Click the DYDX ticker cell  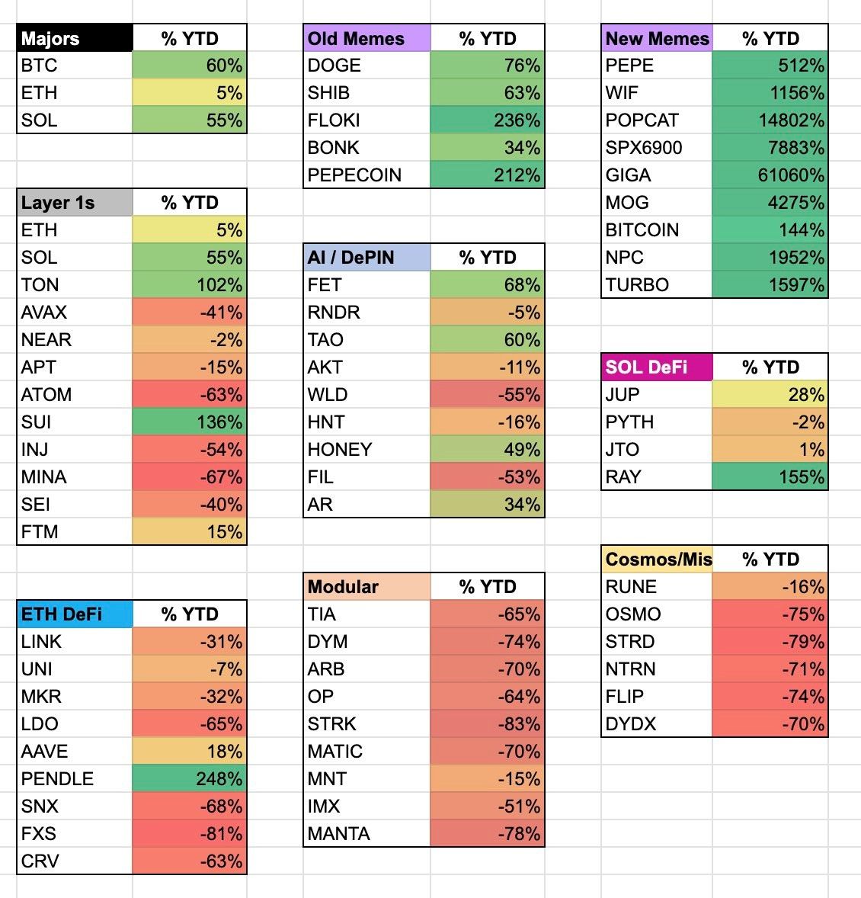click(657, 724)
